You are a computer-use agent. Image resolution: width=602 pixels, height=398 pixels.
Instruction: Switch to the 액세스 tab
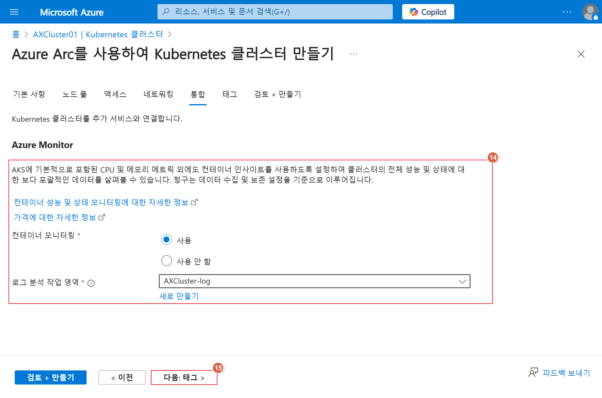(x=115, y=94)
